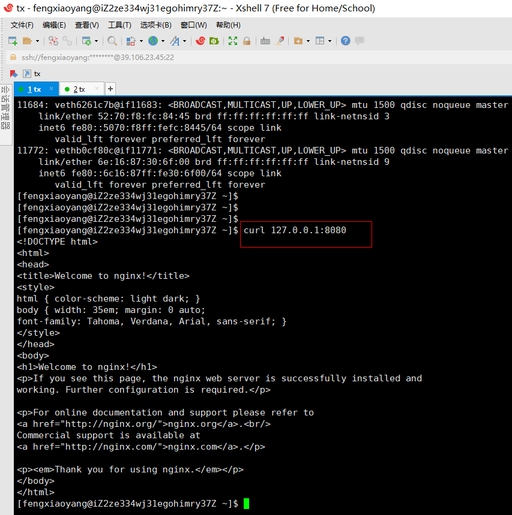Click the Layout panes icon
The height and width of the screenshot is (515, 512).
point(320,41)
